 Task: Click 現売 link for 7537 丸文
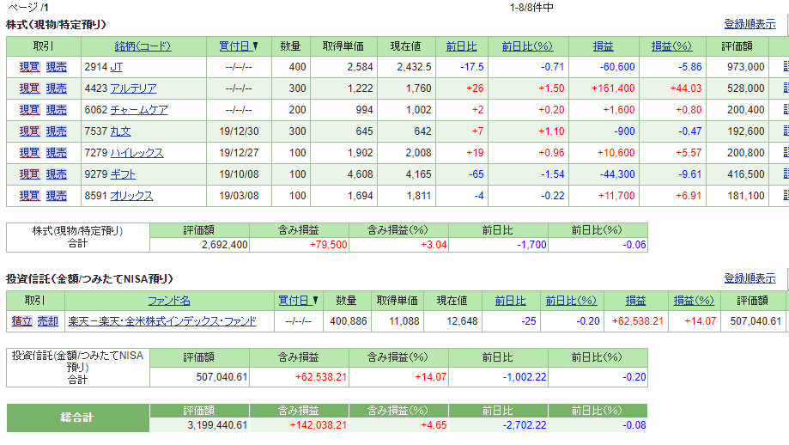coord(57,131)
